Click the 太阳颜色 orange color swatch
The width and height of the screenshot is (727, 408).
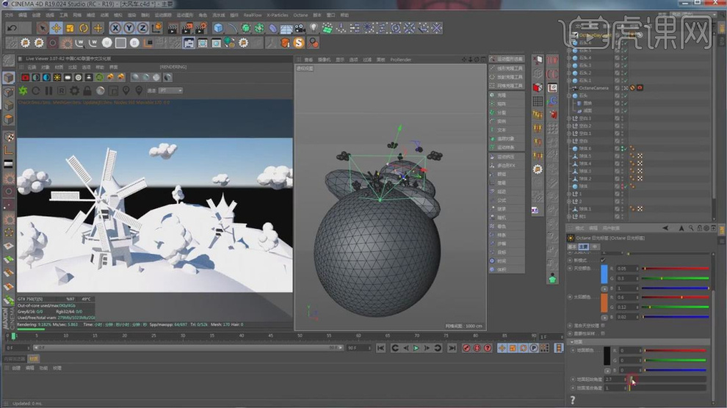(604, 303)
